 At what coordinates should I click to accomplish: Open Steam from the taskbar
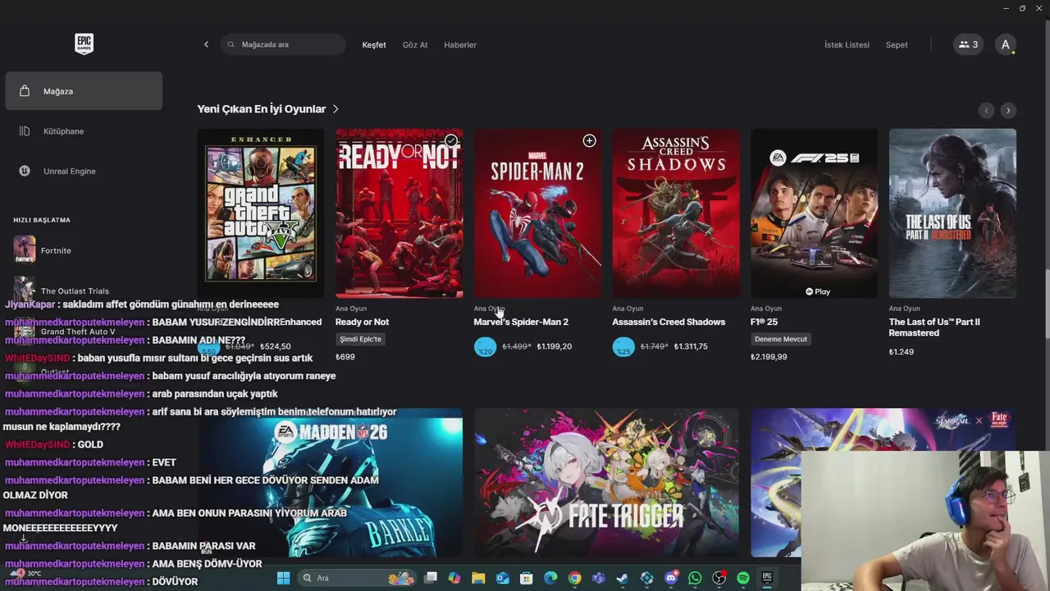tap(623, 578)
